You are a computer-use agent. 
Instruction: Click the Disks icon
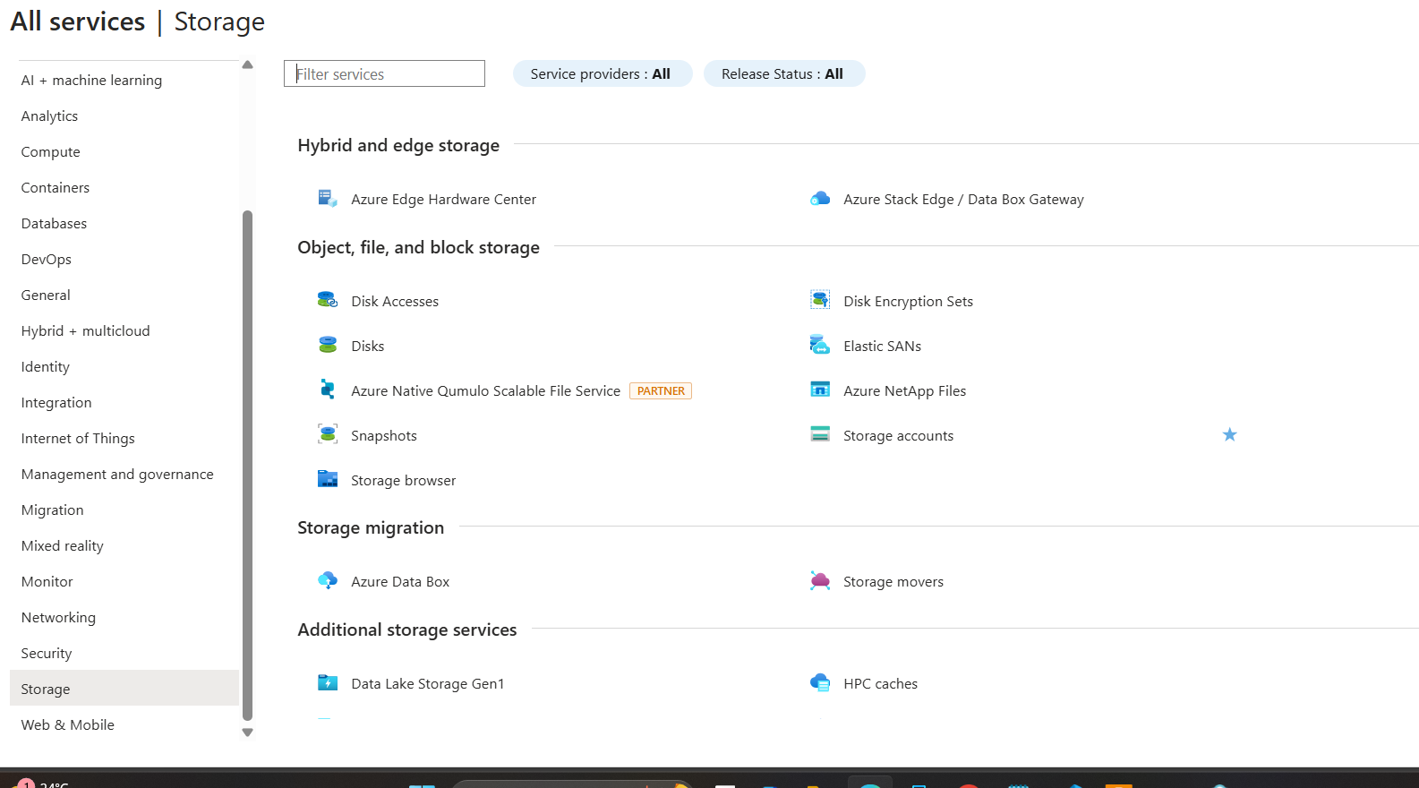point(328,346)
